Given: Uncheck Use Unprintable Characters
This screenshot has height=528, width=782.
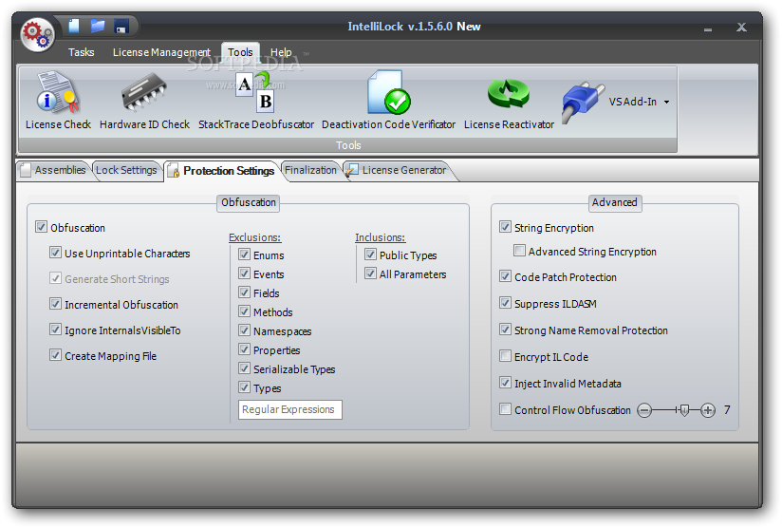Looking at the screenshot, I should tap(55, 253).
